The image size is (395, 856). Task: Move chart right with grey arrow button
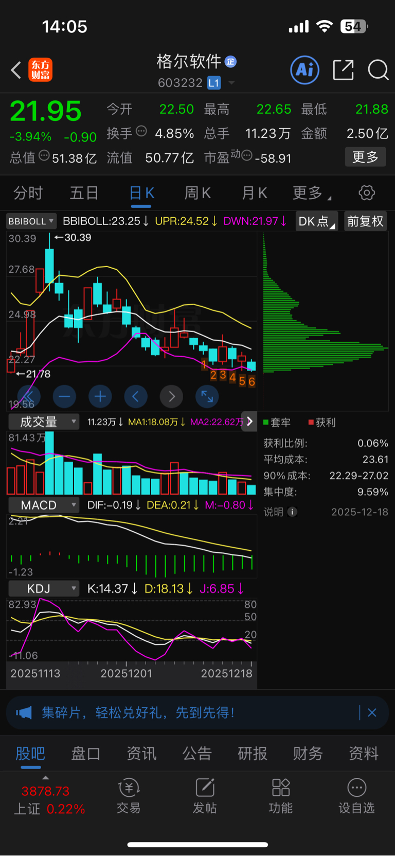(x=172, y=396)
